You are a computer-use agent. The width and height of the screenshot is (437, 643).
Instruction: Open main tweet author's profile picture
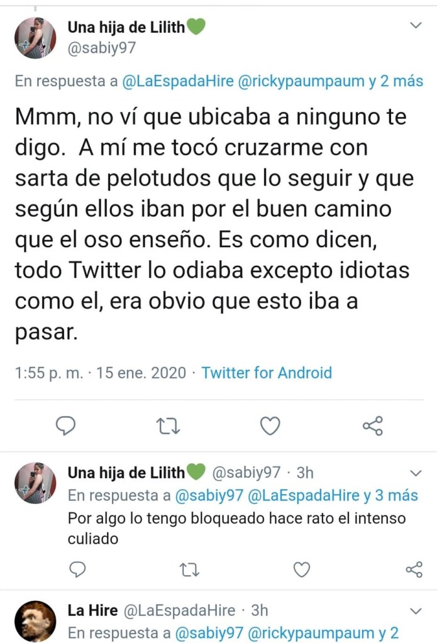pyautogui.click(x=35, y=38)
